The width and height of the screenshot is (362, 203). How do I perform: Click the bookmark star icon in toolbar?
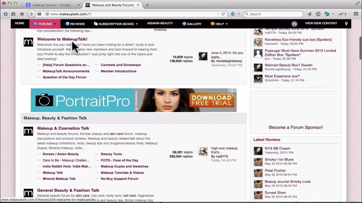(6, 14)
